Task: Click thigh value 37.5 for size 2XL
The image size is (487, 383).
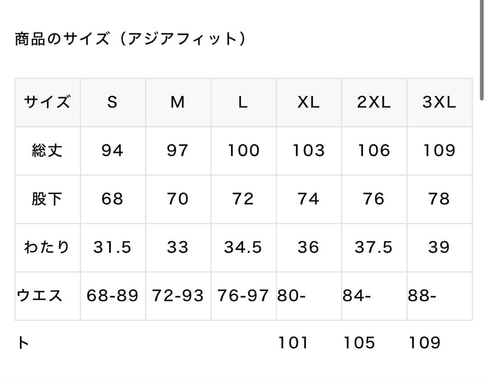Action: coord(374,247)
